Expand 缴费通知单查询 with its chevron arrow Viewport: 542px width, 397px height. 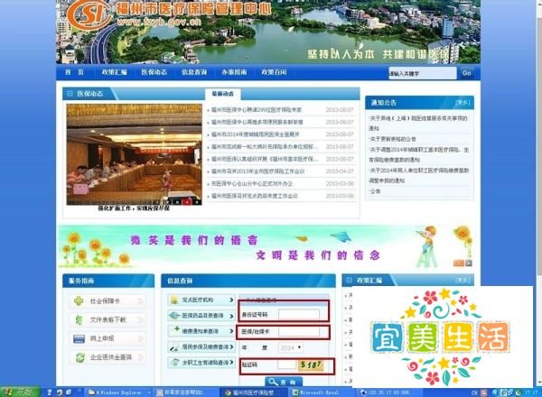[231, 331]
